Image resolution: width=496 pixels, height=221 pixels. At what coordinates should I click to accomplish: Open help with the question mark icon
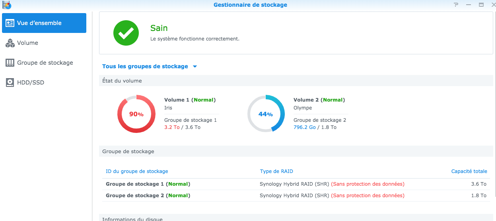click(456, 5)
